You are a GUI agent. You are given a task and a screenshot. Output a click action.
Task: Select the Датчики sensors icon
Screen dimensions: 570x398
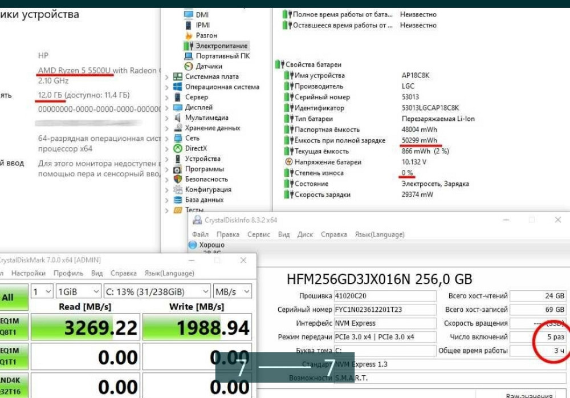(189, 66)
